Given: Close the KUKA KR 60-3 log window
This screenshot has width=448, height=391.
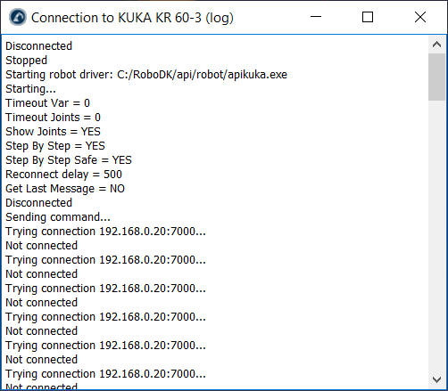Looking at the screenshot, I should click(420, 17).
